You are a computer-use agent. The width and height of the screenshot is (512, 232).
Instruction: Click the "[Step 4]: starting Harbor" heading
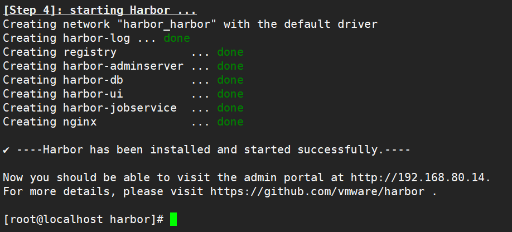[100, 11]
